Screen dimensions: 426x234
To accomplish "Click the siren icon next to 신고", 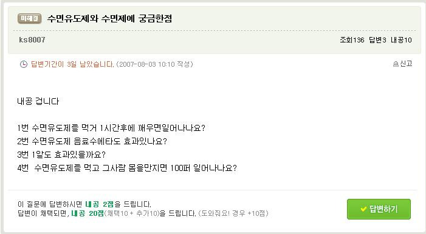I will 396,64.
